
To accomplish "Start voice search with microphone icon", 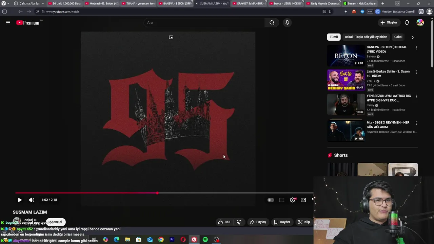I will pos(287,23).
